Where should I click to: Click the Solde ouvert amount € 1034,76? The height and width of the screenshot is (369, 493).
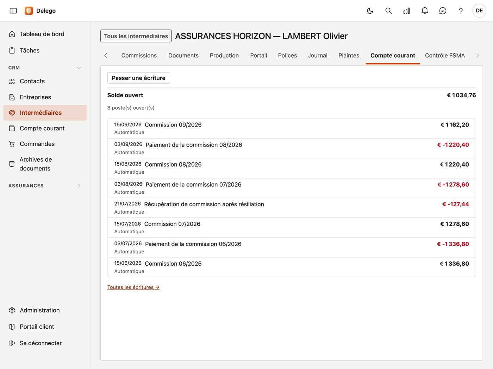click(461, 95)
